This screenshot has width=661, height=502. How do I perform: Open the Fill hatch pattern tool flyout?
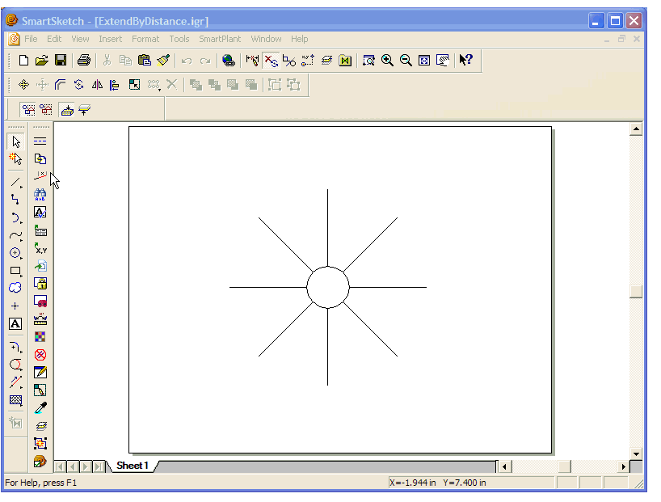pos(15,400)
